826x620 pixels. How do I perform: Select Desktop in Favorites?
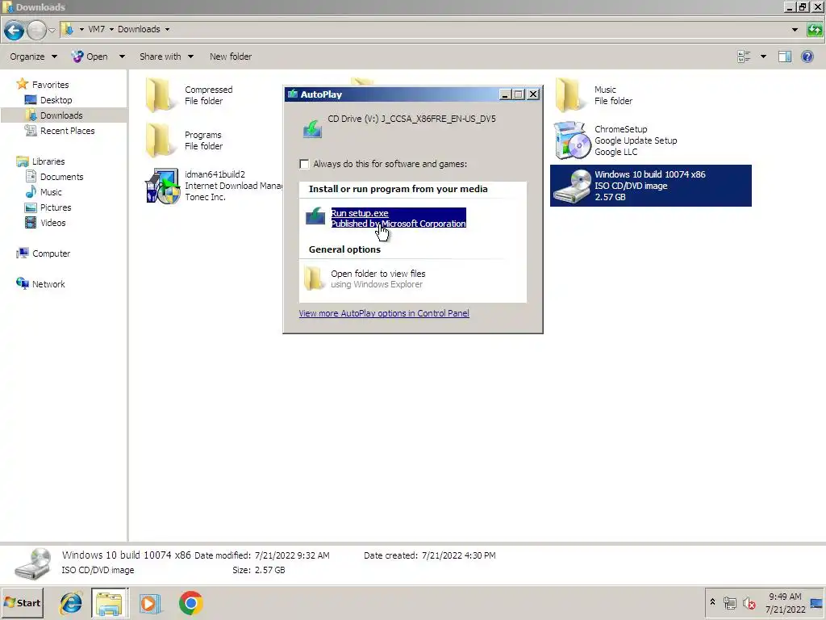[56, 99]
